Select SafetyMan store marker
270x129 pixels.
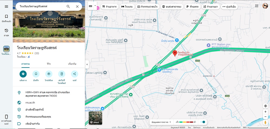point(126,41)
